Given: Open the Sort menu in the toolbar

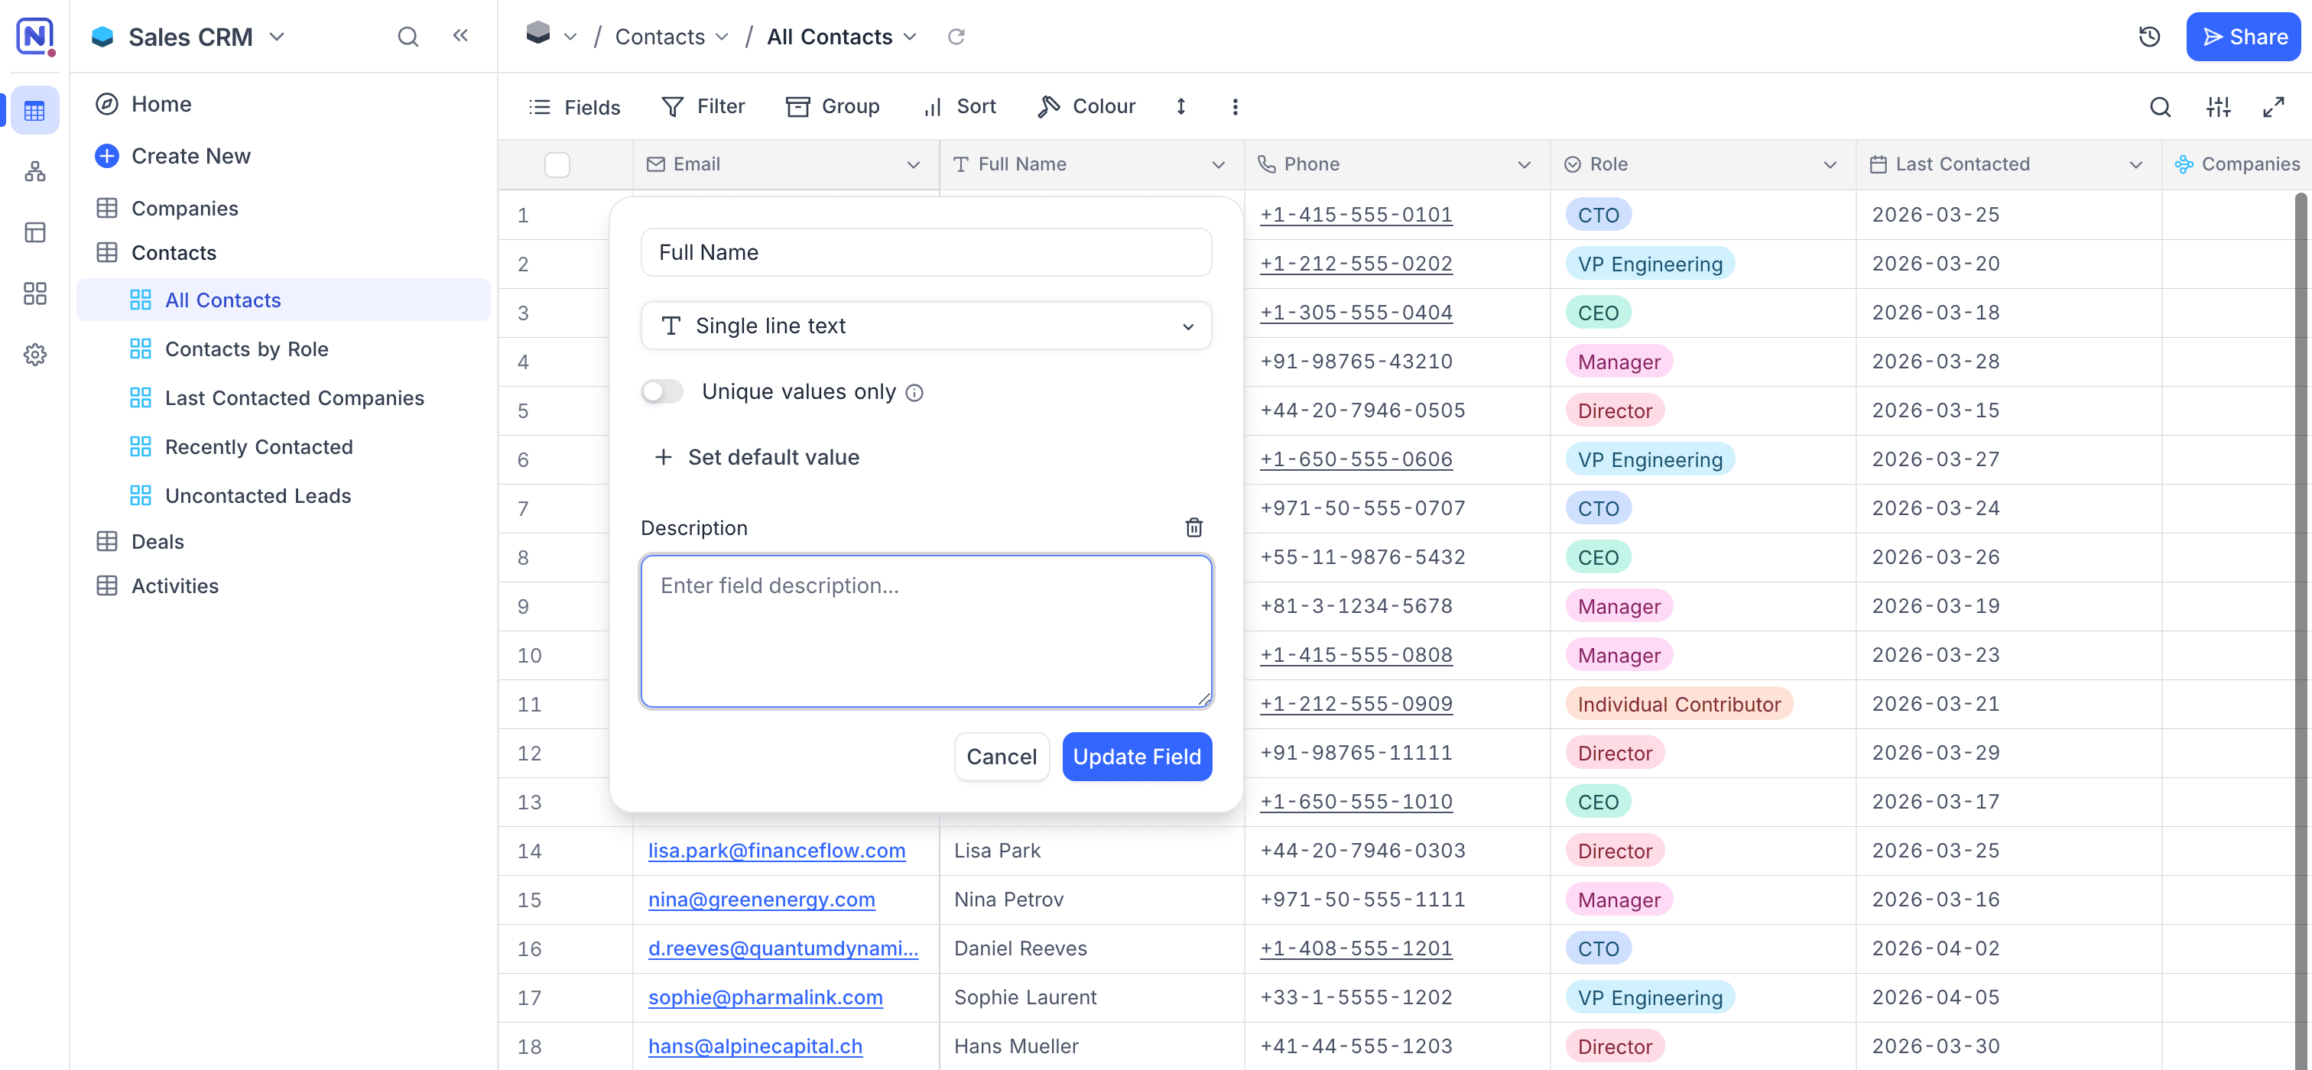Looking at the screenshot, I should pos(959,107).
